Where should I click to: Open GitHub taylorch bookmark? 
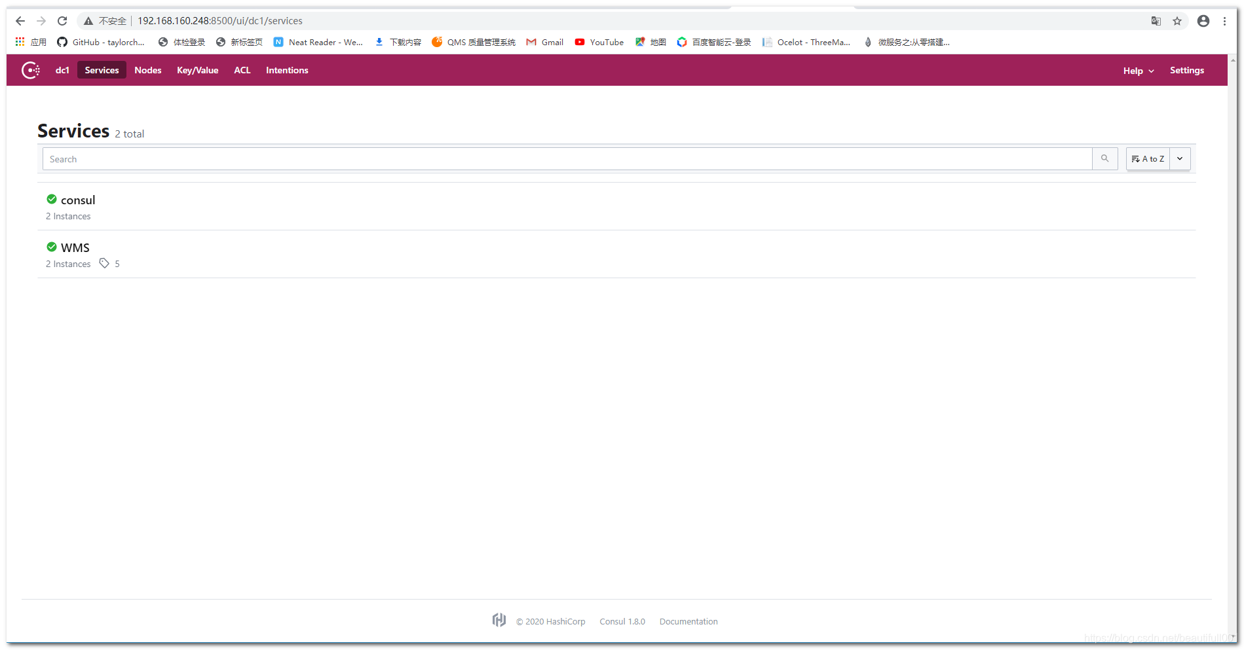(x=101, y=42)
